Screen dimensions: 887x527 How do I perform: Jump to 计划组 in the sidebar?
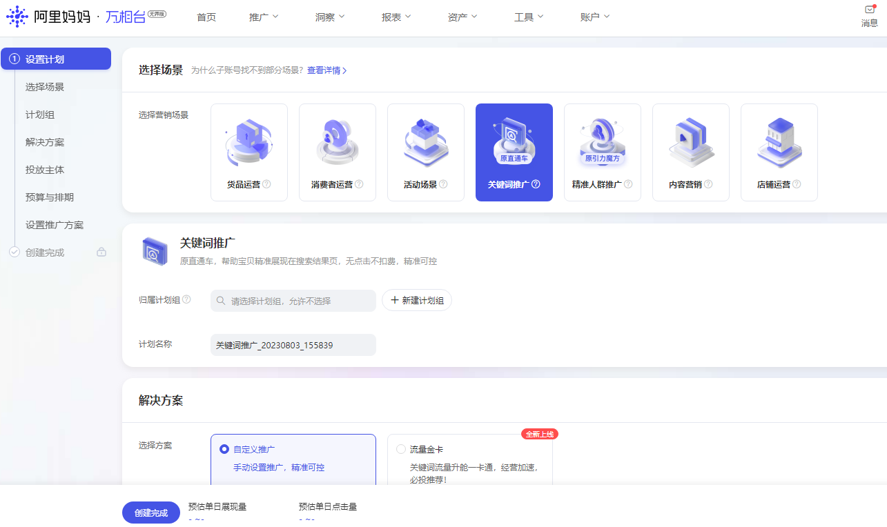[40, 115]
